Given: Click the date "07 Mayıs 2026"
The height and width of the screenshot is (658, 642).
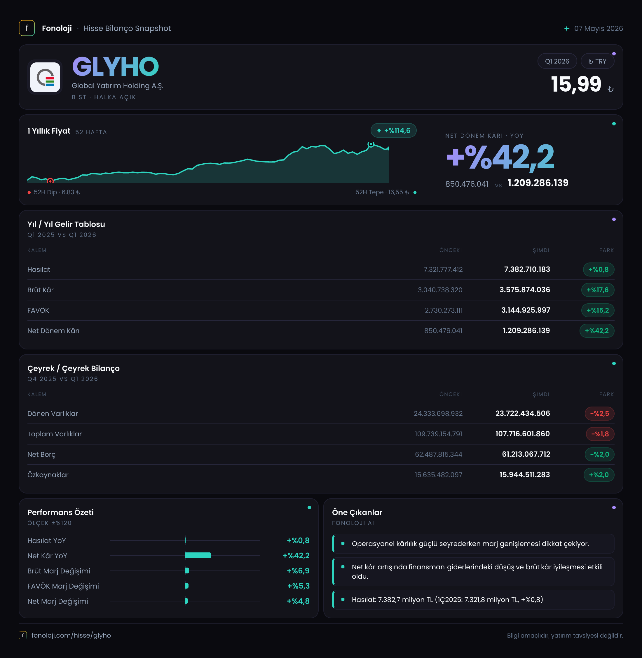Looking at the screenshot, I should coord(599,29).
